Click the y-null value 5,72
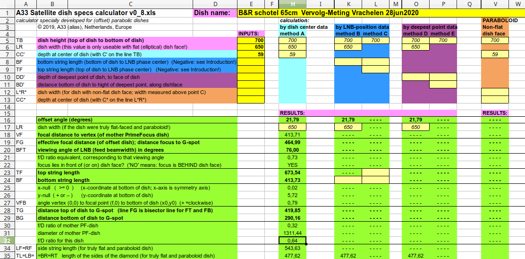The image size is (525, 259). click(293, 195)
